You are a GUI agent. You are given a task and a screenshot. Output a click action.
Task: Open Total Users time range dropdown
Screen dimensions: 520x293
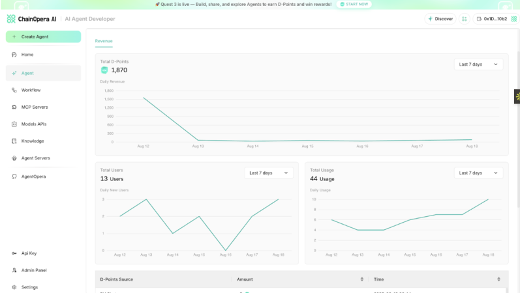269,173
